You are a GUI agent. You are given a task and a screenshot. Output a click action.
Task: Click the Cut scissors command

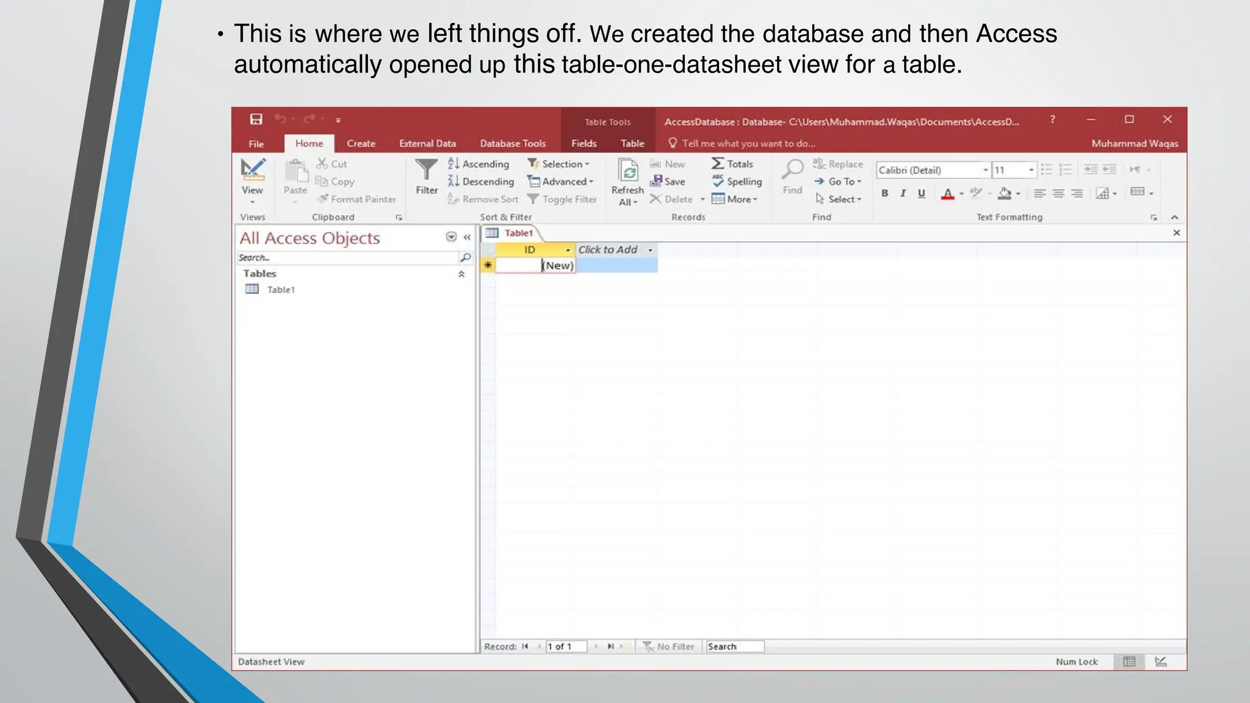(331, 164)
